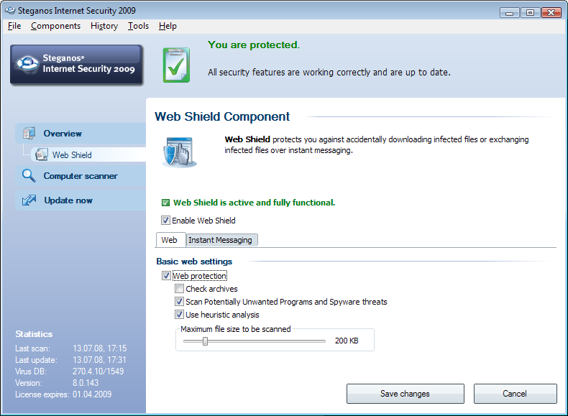
Task: Switch to the Instant Messaging tab
Action: click(x=221, y=240)
